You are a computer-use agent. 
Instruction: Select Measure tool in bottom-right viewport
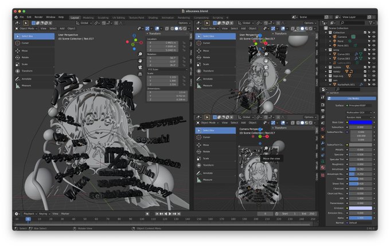pos(216,179)
